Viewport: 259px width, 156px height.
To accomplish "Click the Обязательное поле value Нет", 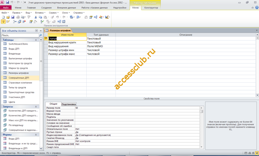I will (x=137, y=129).
